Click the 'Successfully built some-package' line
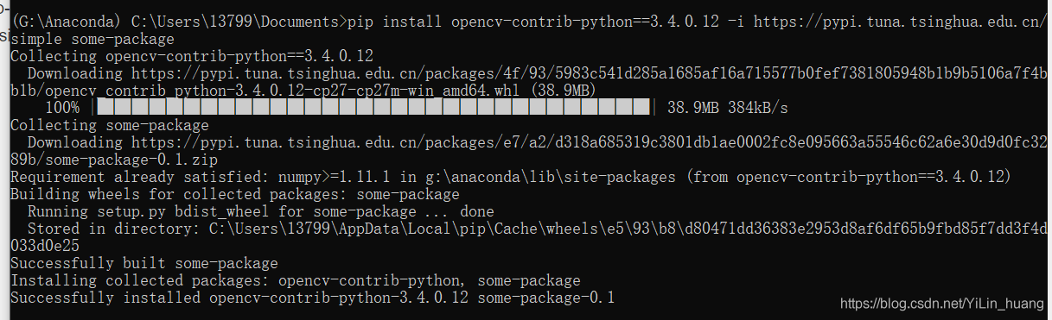1052x320 pixels. (144, 263)
